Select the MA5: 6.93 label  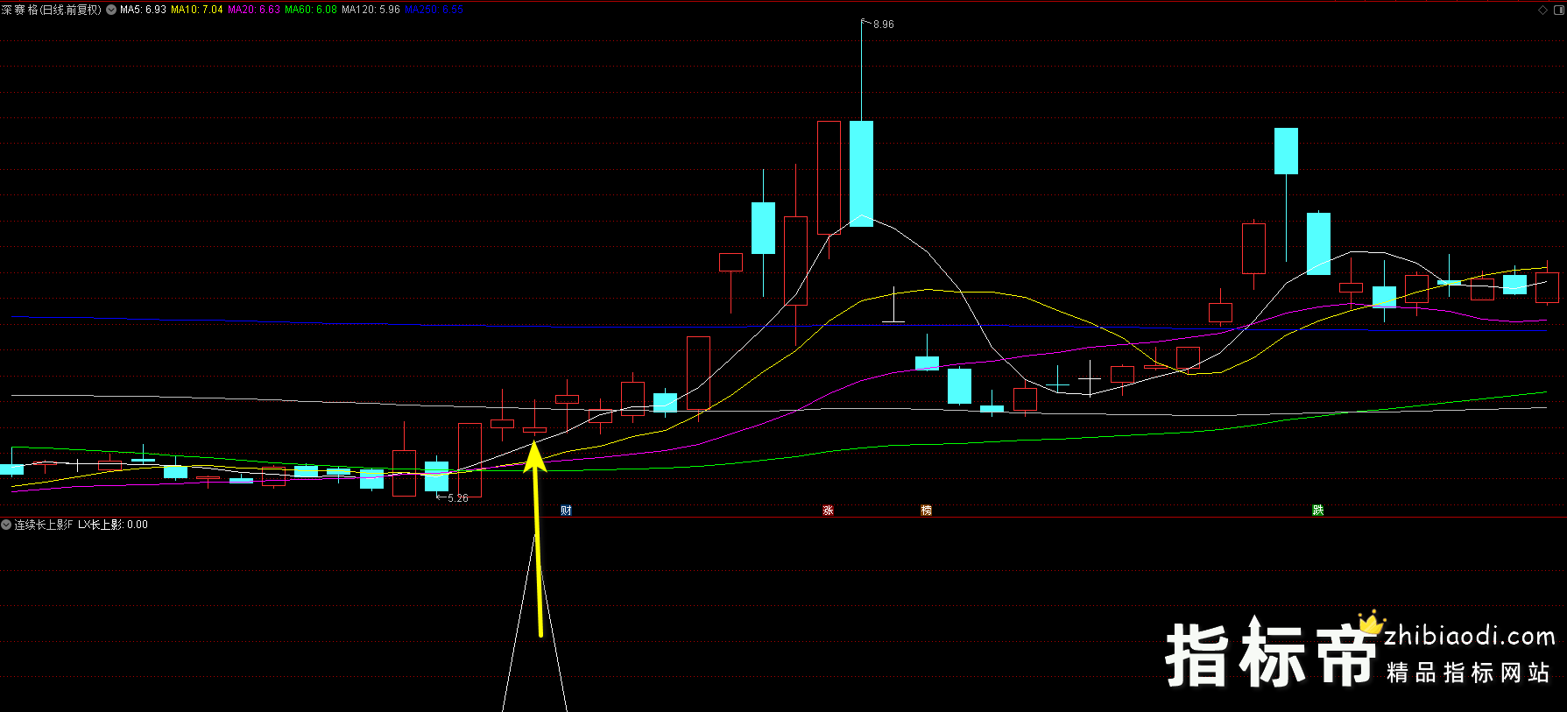click(x=143, y=10)
